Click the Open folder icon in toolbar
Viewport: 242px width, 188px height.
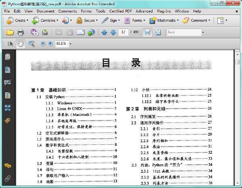[x=10, y=32]
